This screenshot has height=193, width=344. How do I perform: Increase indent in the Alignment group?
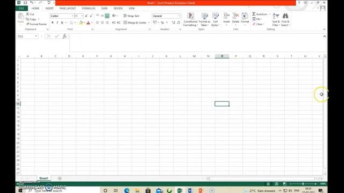coord(118,23)
